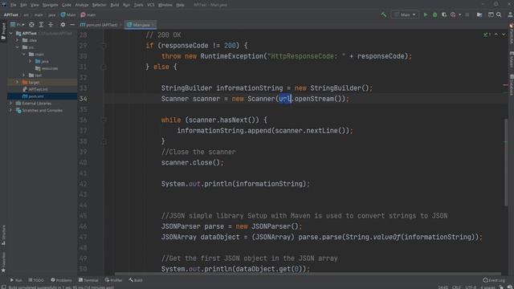Click the inspection status indicator in the editor's top-right corner
514x289 pixels.
coord(487,35)
